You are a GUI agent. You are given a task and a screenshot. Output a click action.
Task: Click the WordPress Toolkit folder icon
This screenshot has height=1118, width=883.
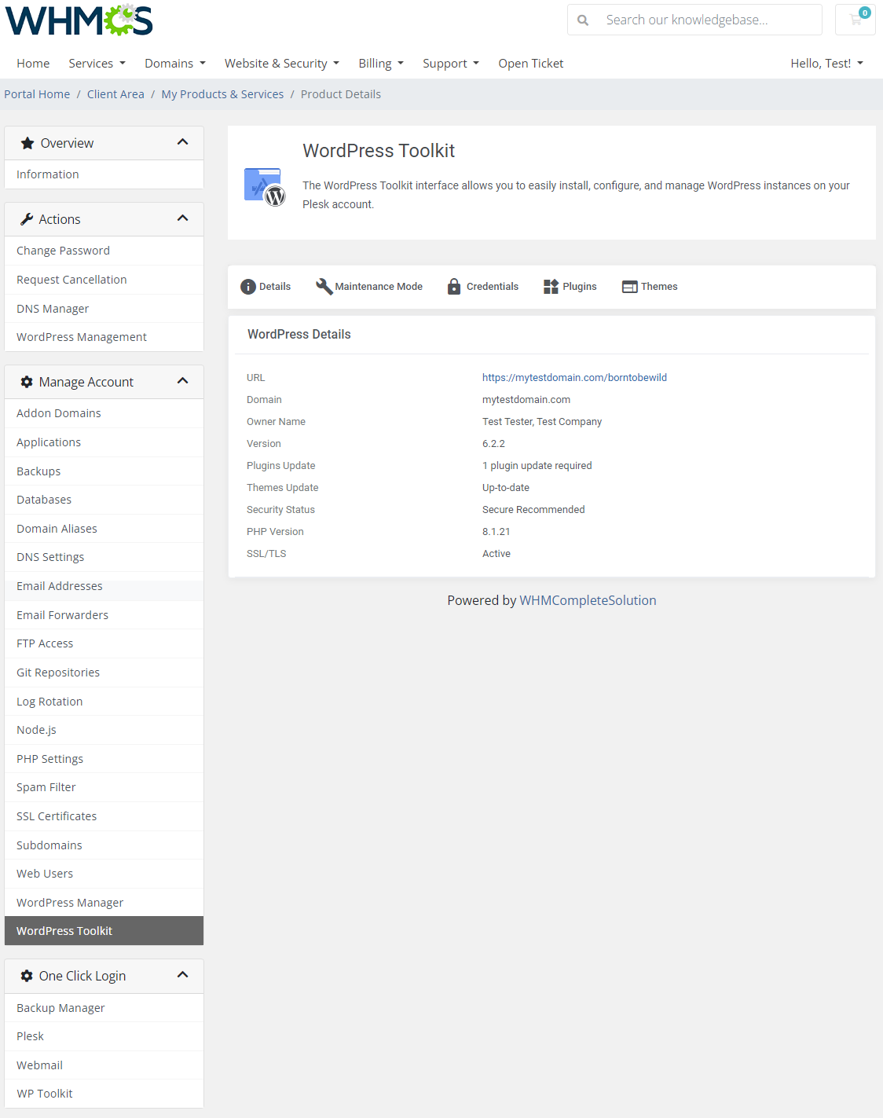coord(264,187)
